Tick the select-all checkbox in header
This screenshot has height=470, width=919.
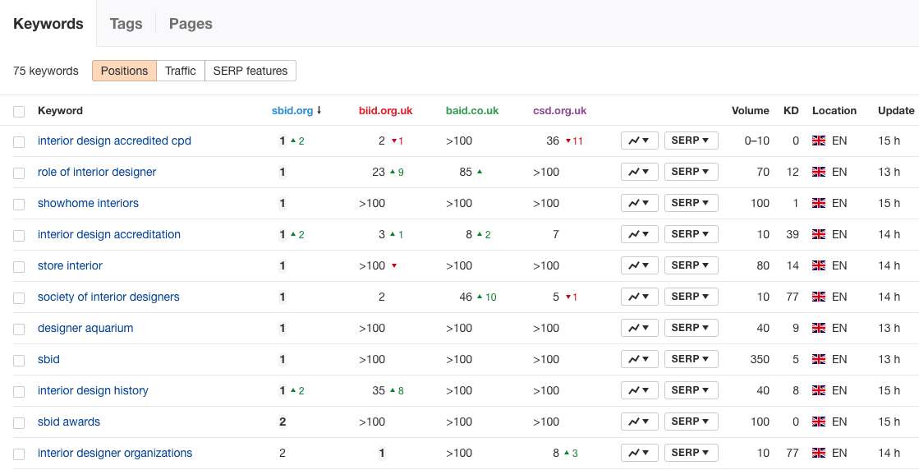click(19, 112)
